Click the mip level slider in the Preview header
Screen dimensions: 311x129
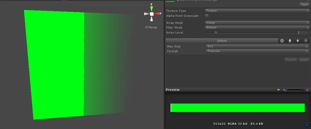296,90
